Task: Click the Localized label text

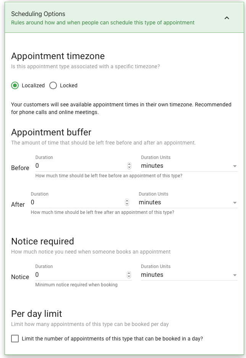Action: tap(33, 85)
